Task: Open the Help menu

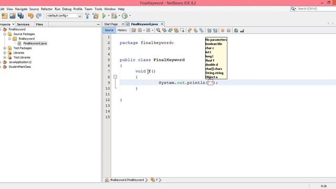Action: [x=121, y=9]
